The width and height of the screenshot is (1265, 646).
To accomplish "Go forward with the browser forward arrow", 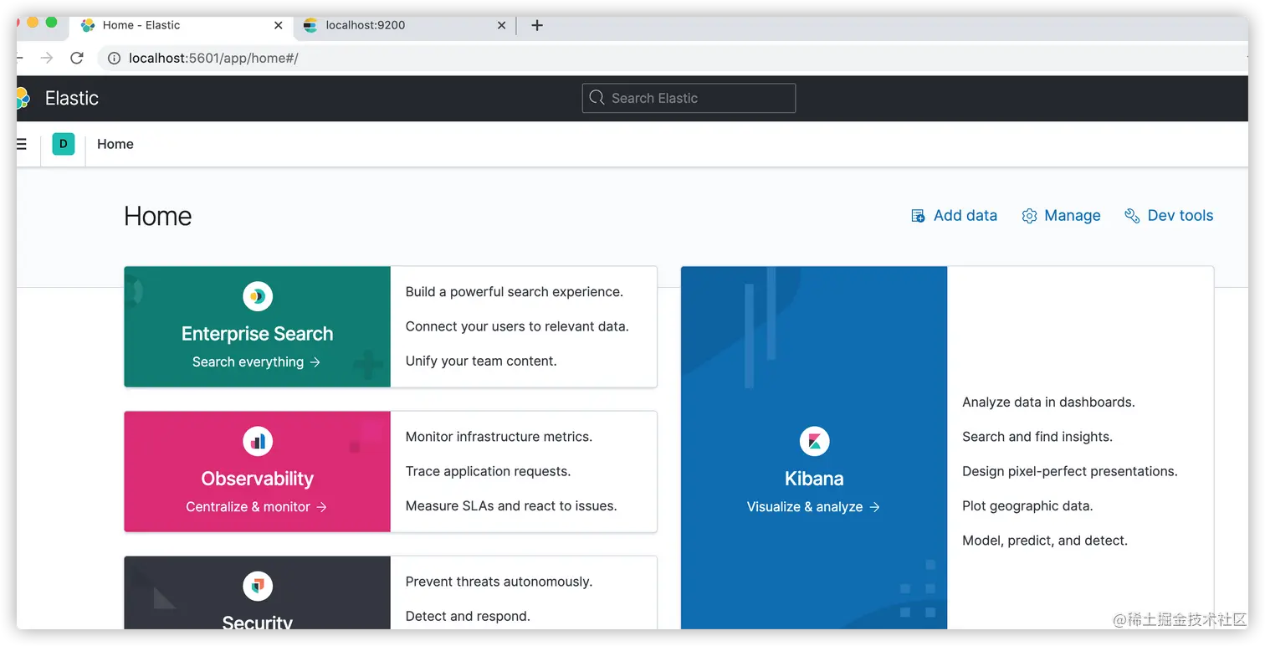I will pos(47,58).
